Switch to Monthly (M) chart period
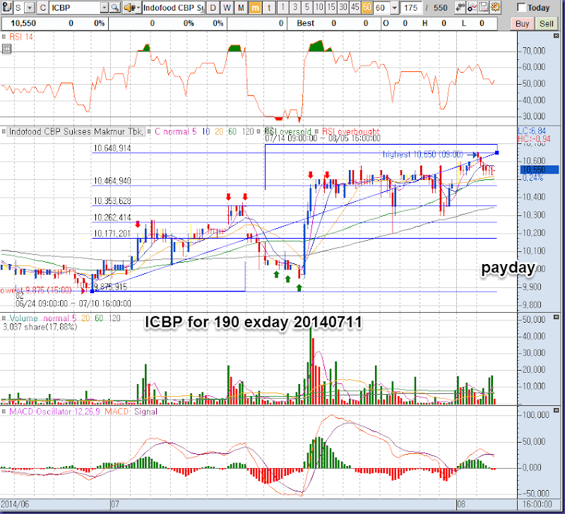The image size is (565, 514). (x=241, y=8)
